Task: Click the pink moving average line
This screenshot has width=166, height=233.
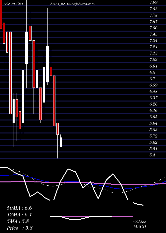Action: coord(83,183)
